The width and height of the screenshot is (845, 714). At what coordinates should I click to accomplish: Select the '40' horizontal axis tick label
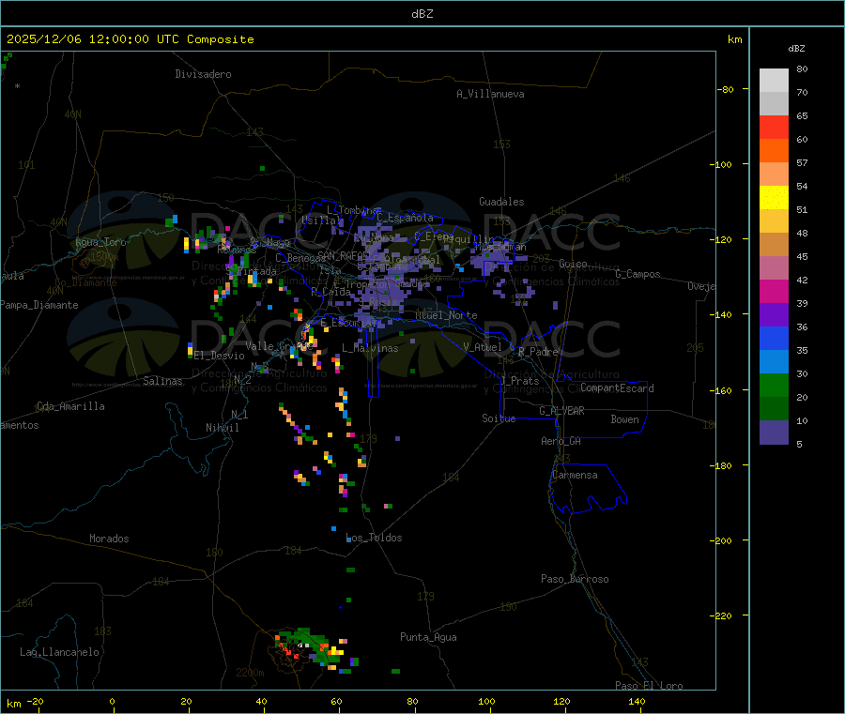tap(261, 701)
